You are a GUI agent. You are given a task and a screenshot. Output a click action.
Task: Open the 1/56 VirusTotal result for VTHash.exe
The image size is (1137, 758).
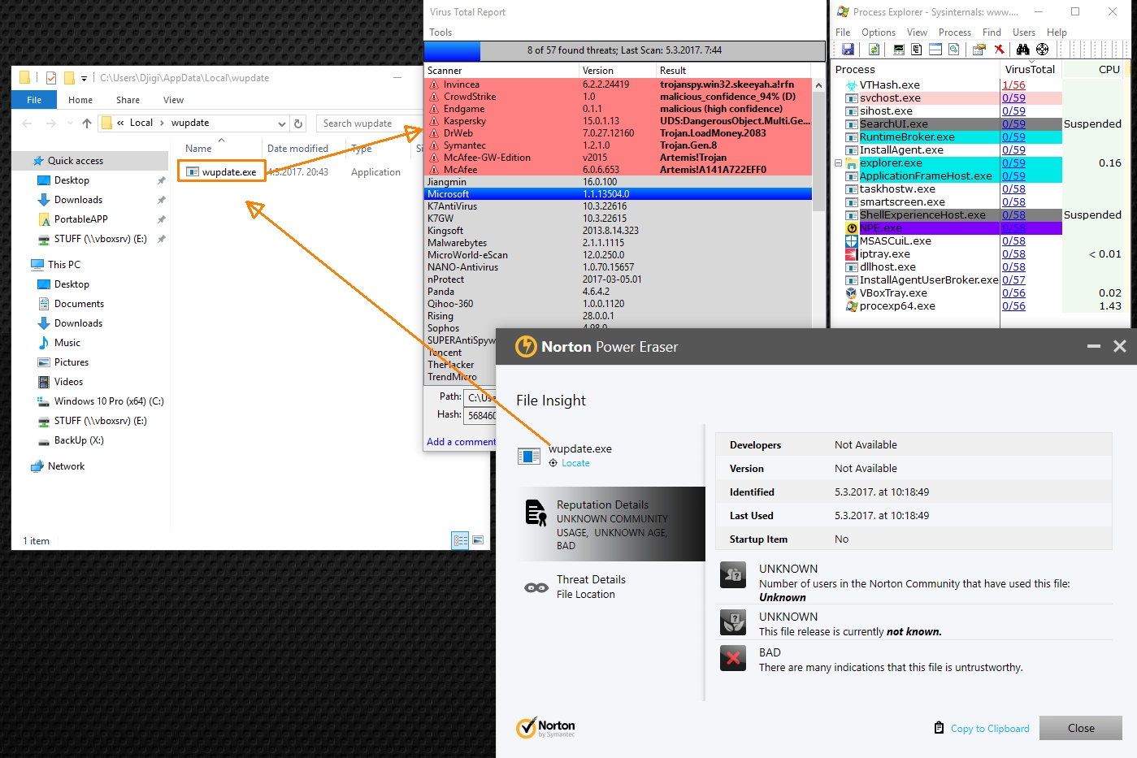pyautogui.click(x=1013, y=85)
